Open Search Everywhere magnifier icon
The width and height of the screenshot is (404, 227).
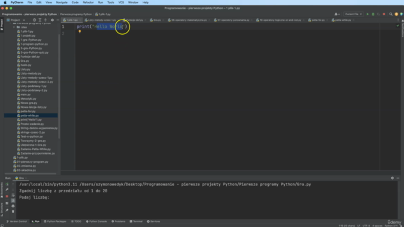coord(391,14)
